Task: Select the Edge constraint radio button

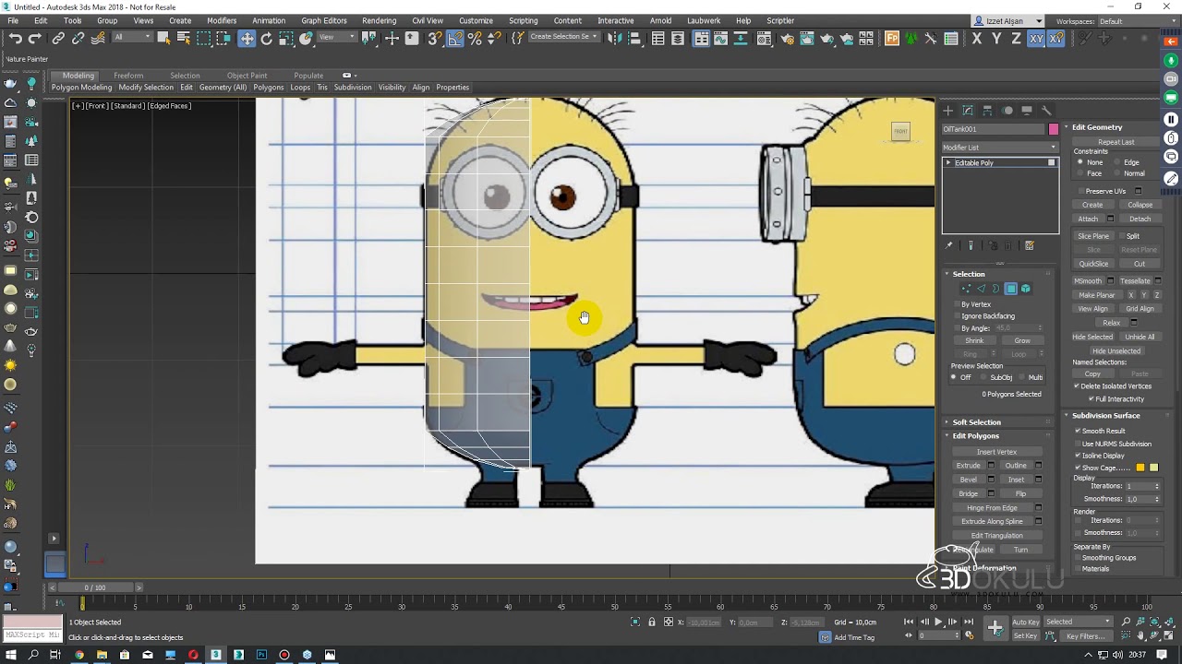Action: (1117, 162)
